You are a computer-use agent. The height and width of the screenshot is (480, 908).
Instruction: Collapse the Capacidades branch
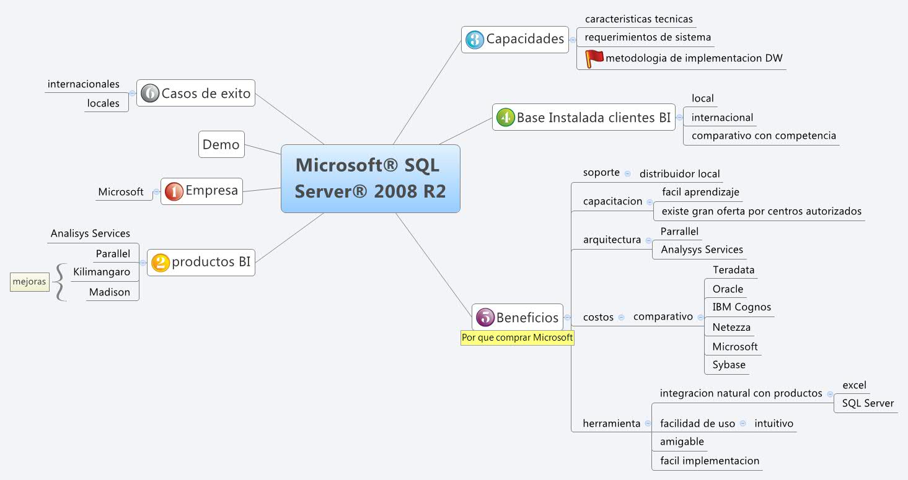[571, 40]
